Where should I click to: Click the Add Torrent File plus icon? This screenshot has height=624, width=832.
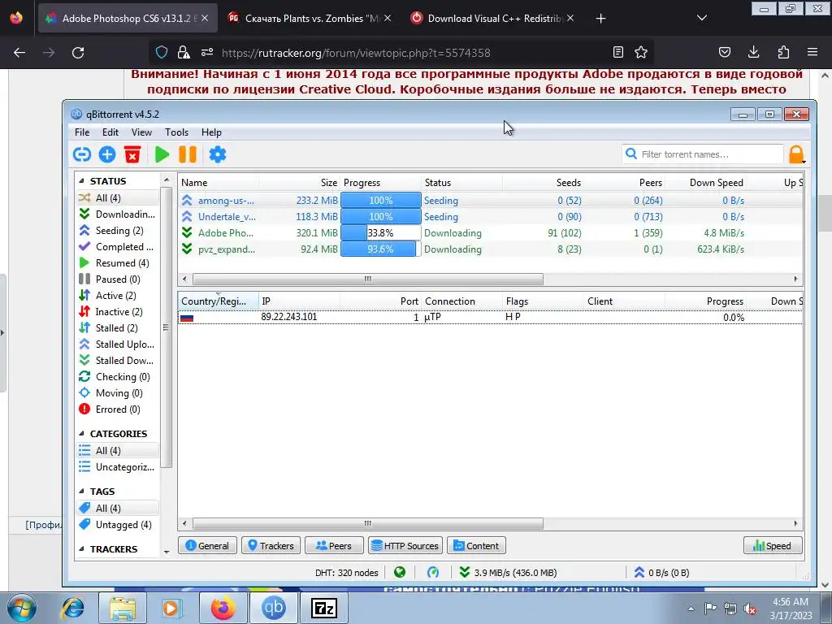(x=107, y=154)
